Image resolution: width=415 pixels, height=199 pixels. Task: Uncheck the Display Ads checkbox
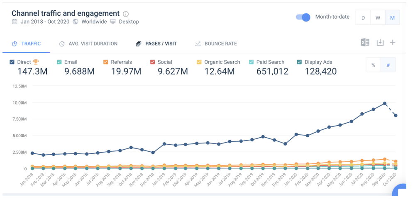[x=299, y=62]
